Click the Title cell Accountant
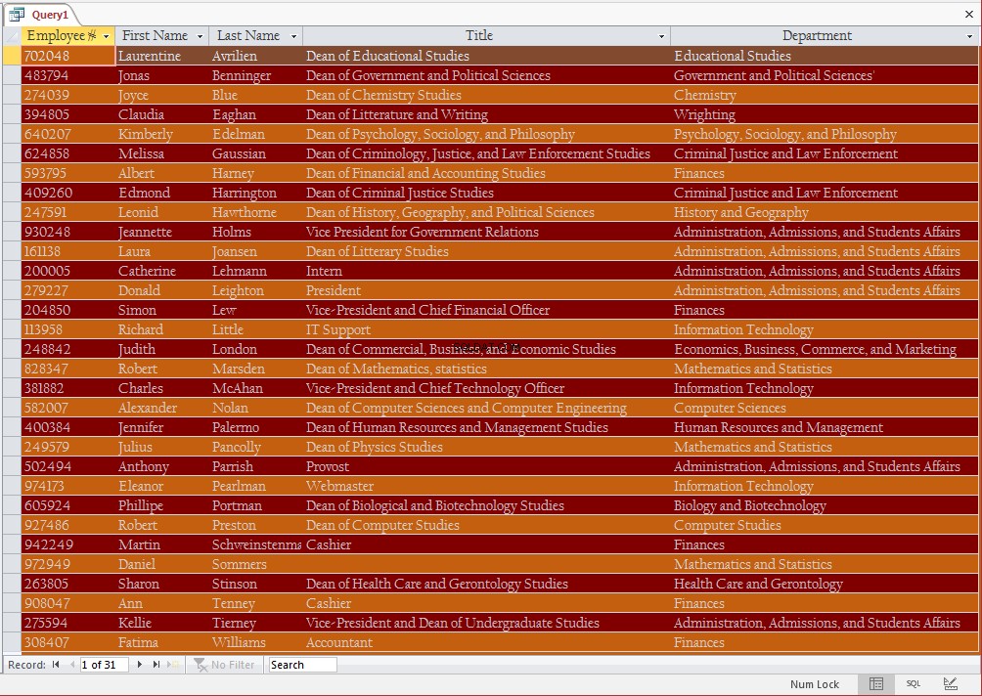This screenshot has width=982, height=696. [487, 642]
